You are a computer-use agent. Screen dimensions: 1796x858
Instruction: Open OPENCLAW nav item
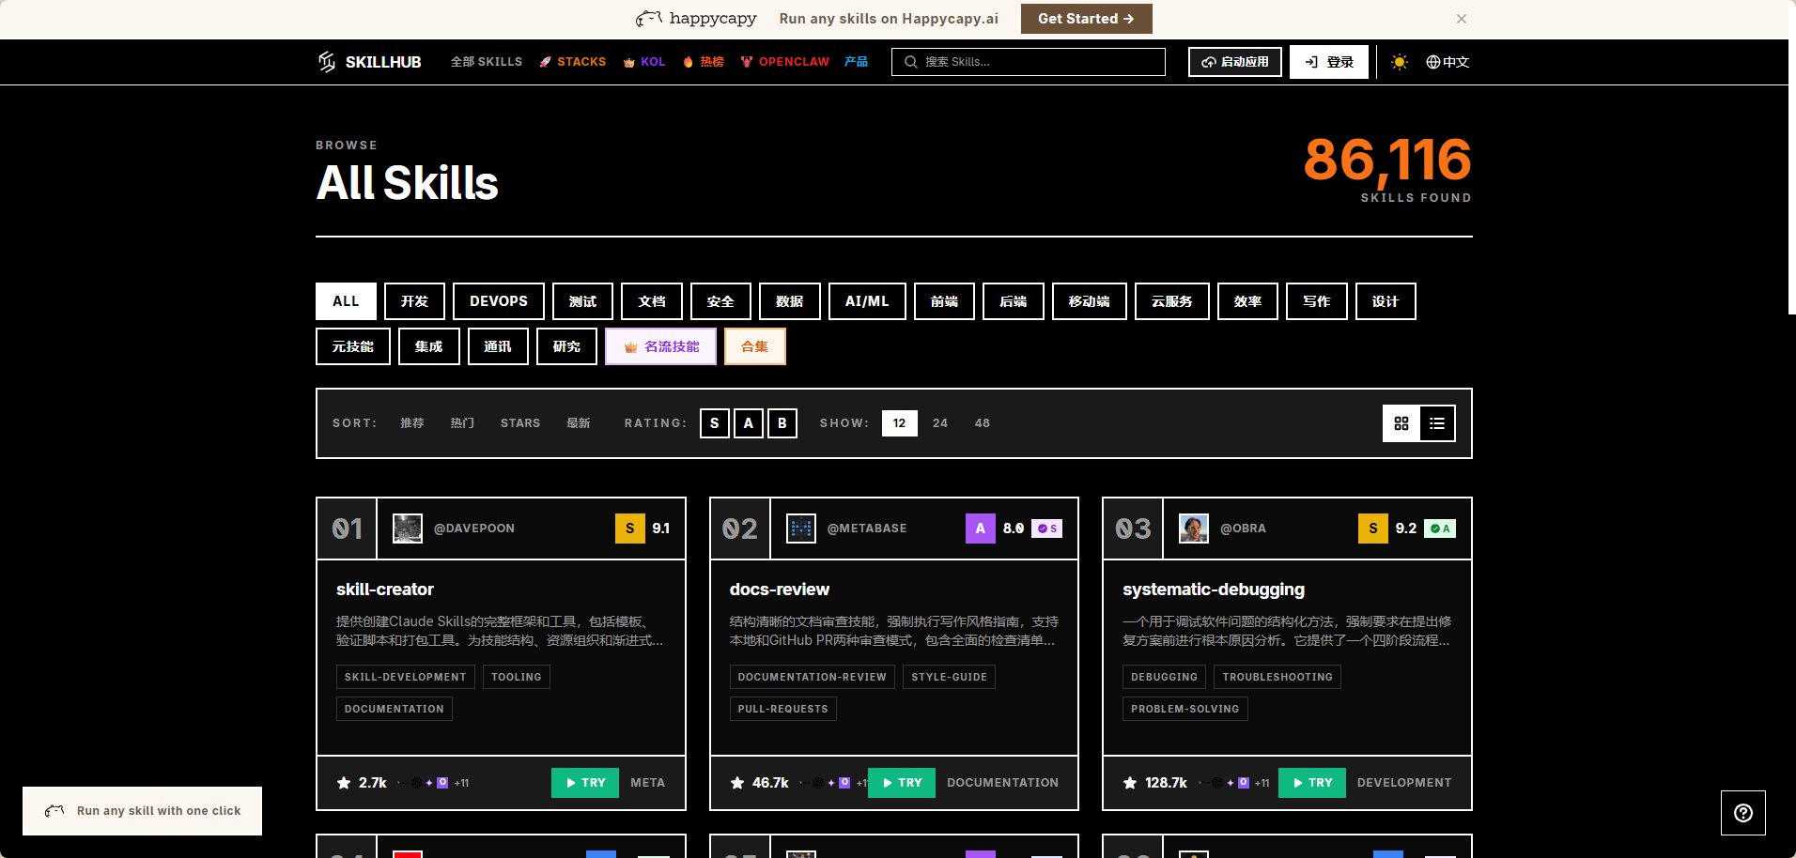[x=785, y=62]
